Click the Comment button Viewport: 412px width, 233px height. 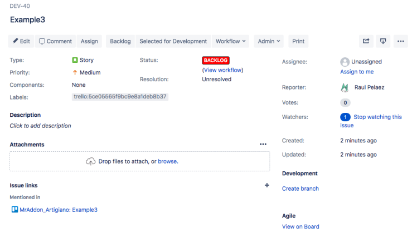click(x=55, y=41)
